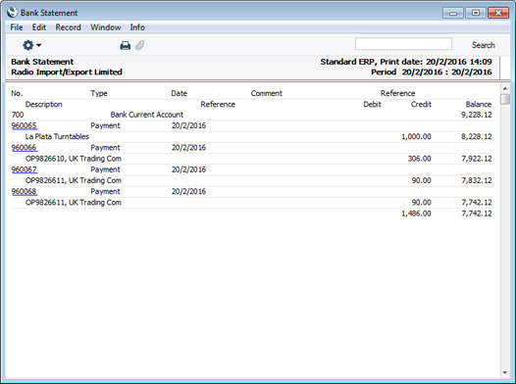
Task: Open the File menu
Action: [17, 27]
